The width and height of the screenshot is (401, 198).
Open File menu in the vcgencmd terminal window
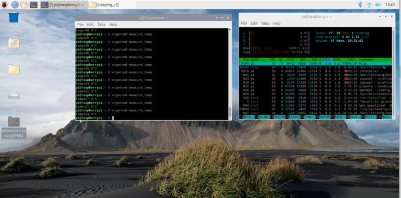80,25
